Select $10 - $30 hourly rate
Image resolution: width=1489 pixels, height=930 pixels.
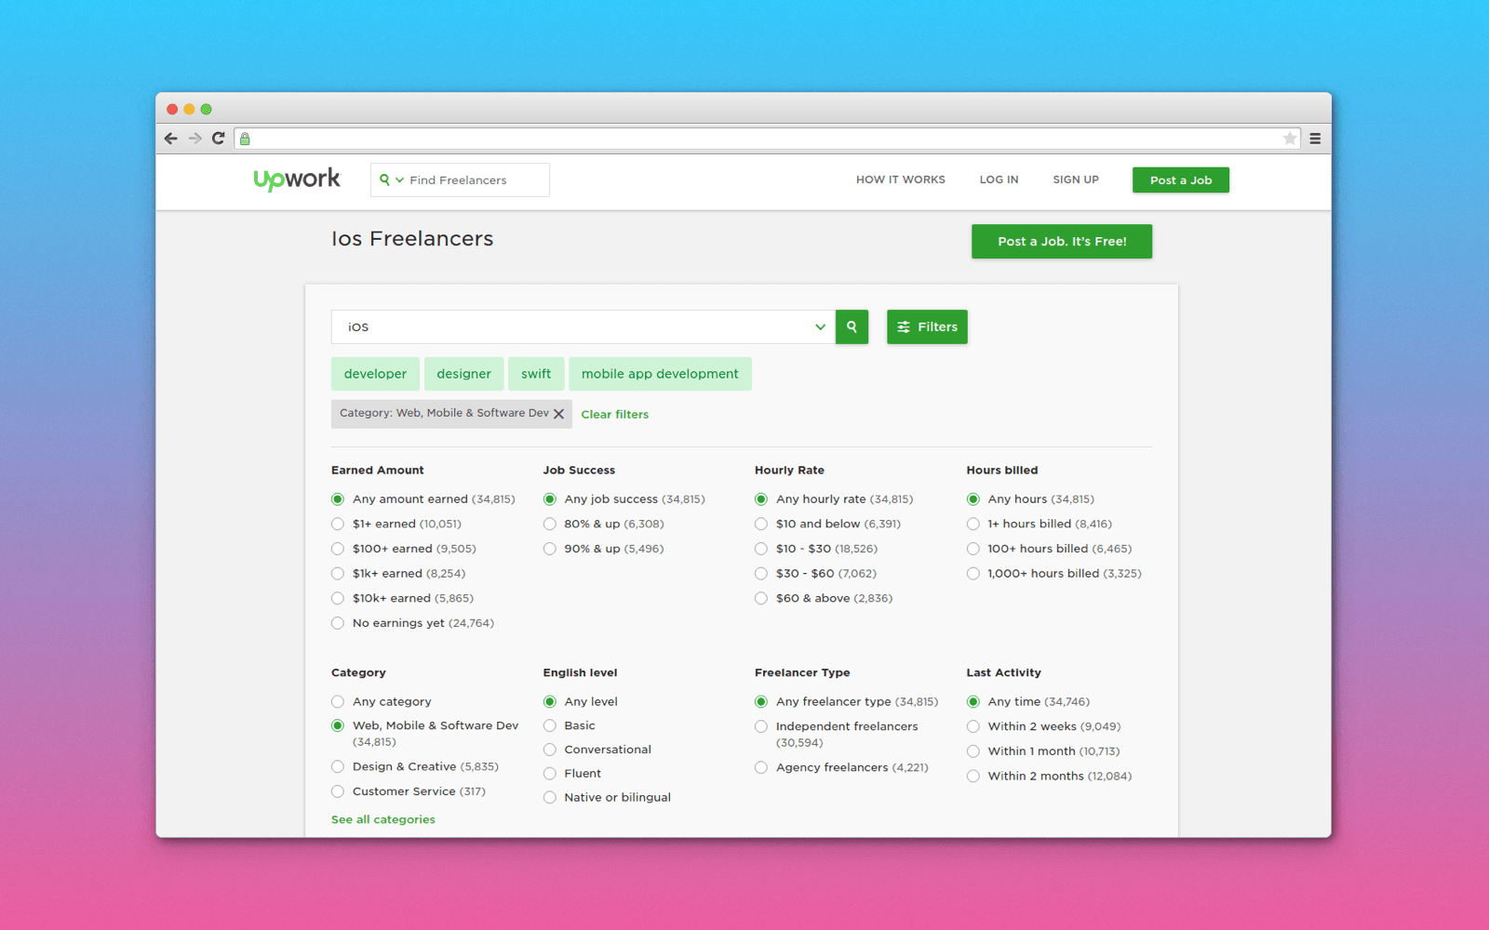761,549
